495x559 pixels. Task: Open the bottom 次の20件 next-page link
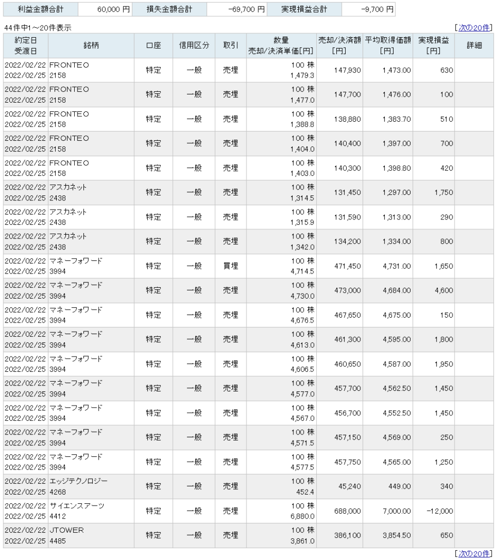tap(474, 554)
